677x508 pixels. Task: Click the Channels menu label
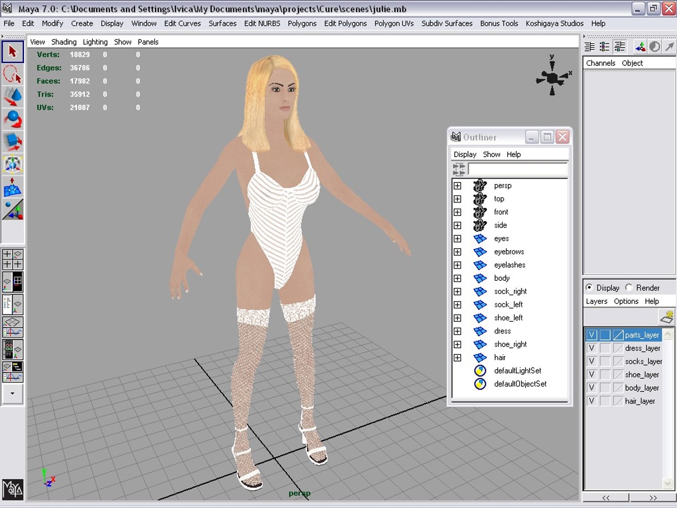[x=600, y=63]
